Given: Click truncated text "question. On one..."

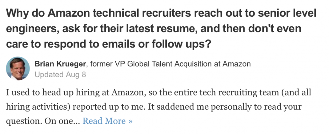Looking at the screenshot, I should [43, 121].
